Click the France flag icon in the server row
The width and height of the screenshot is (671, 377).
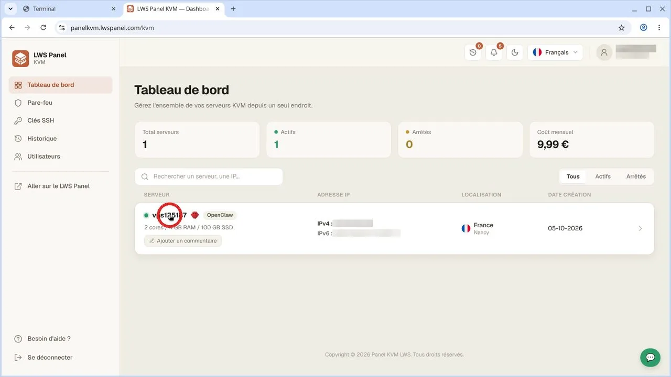point(466,228)
